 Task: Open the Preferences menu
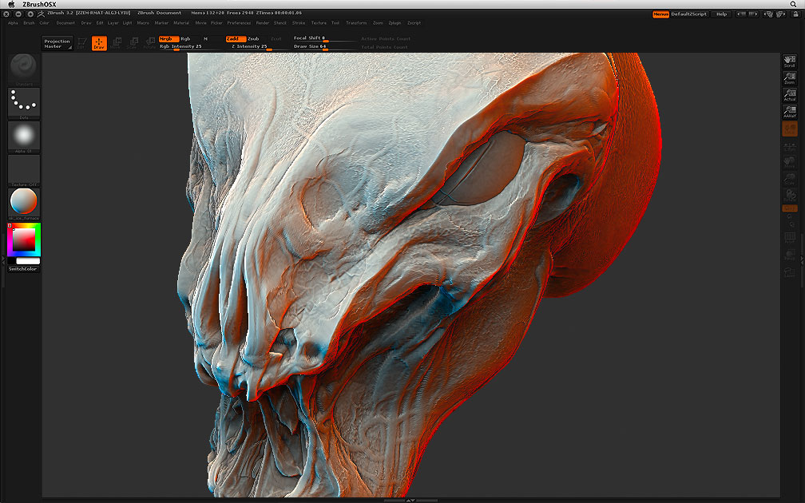[x=240, y=23]
